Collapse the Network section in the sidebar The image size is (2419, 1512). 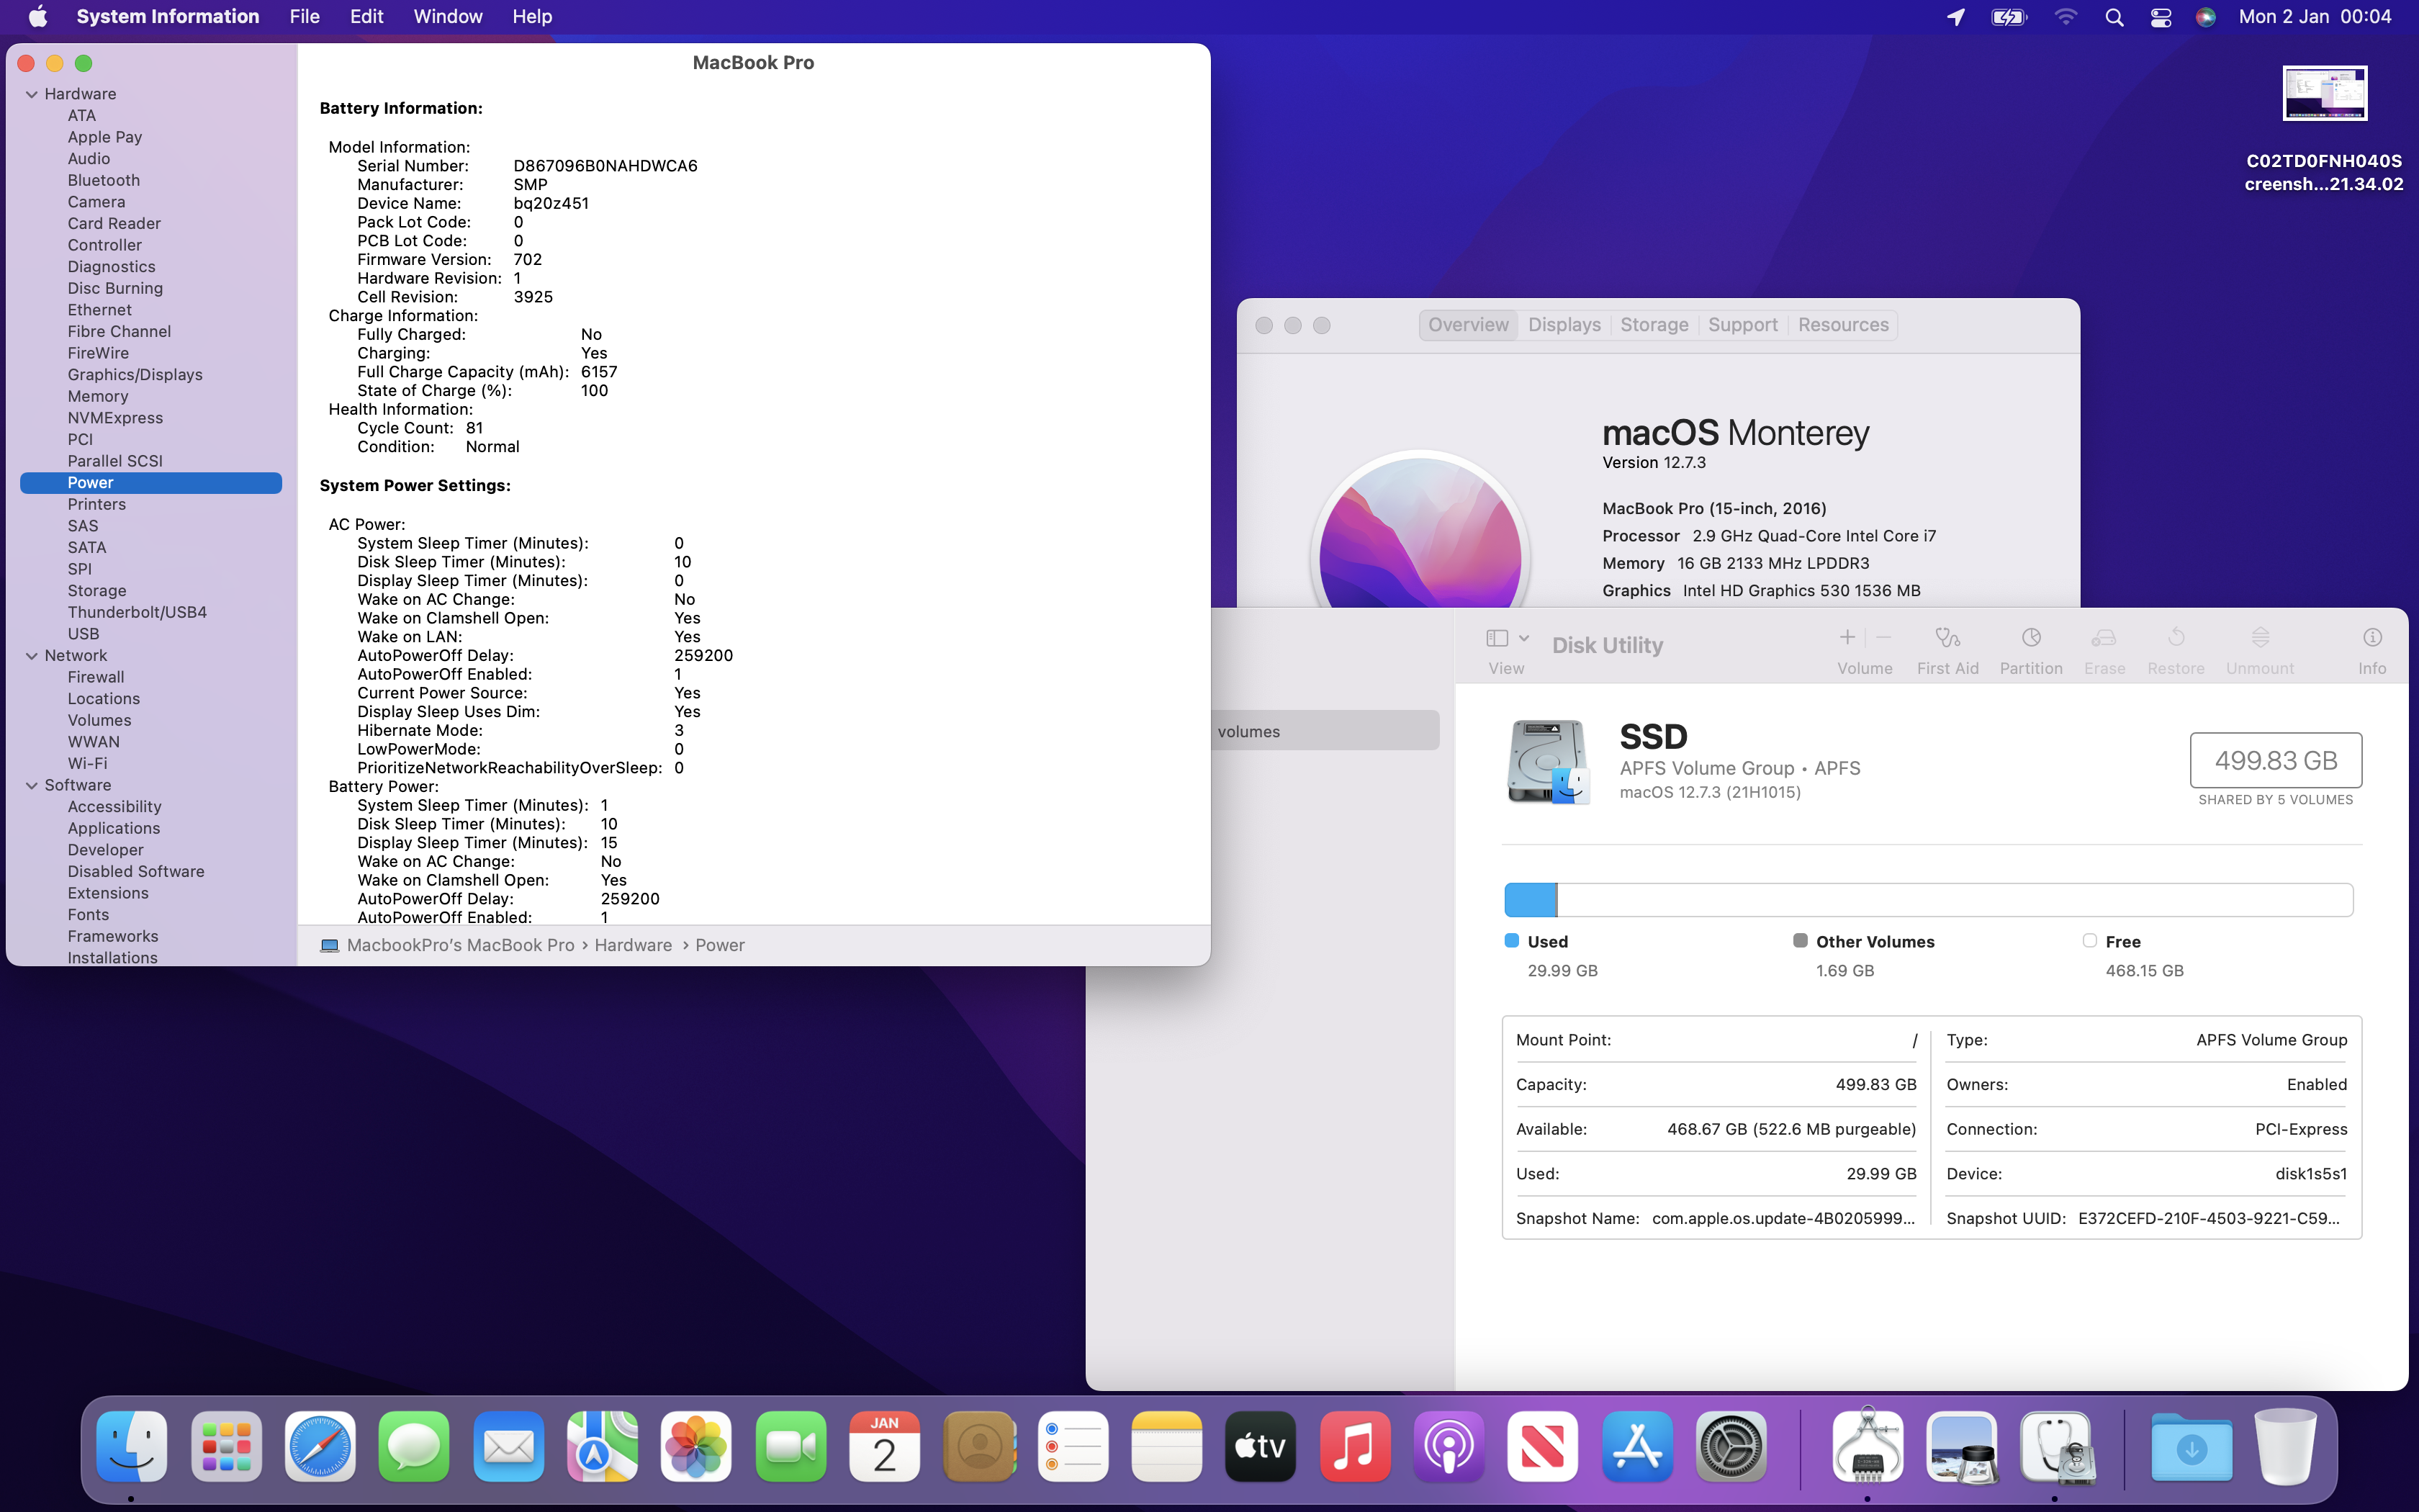32,656
